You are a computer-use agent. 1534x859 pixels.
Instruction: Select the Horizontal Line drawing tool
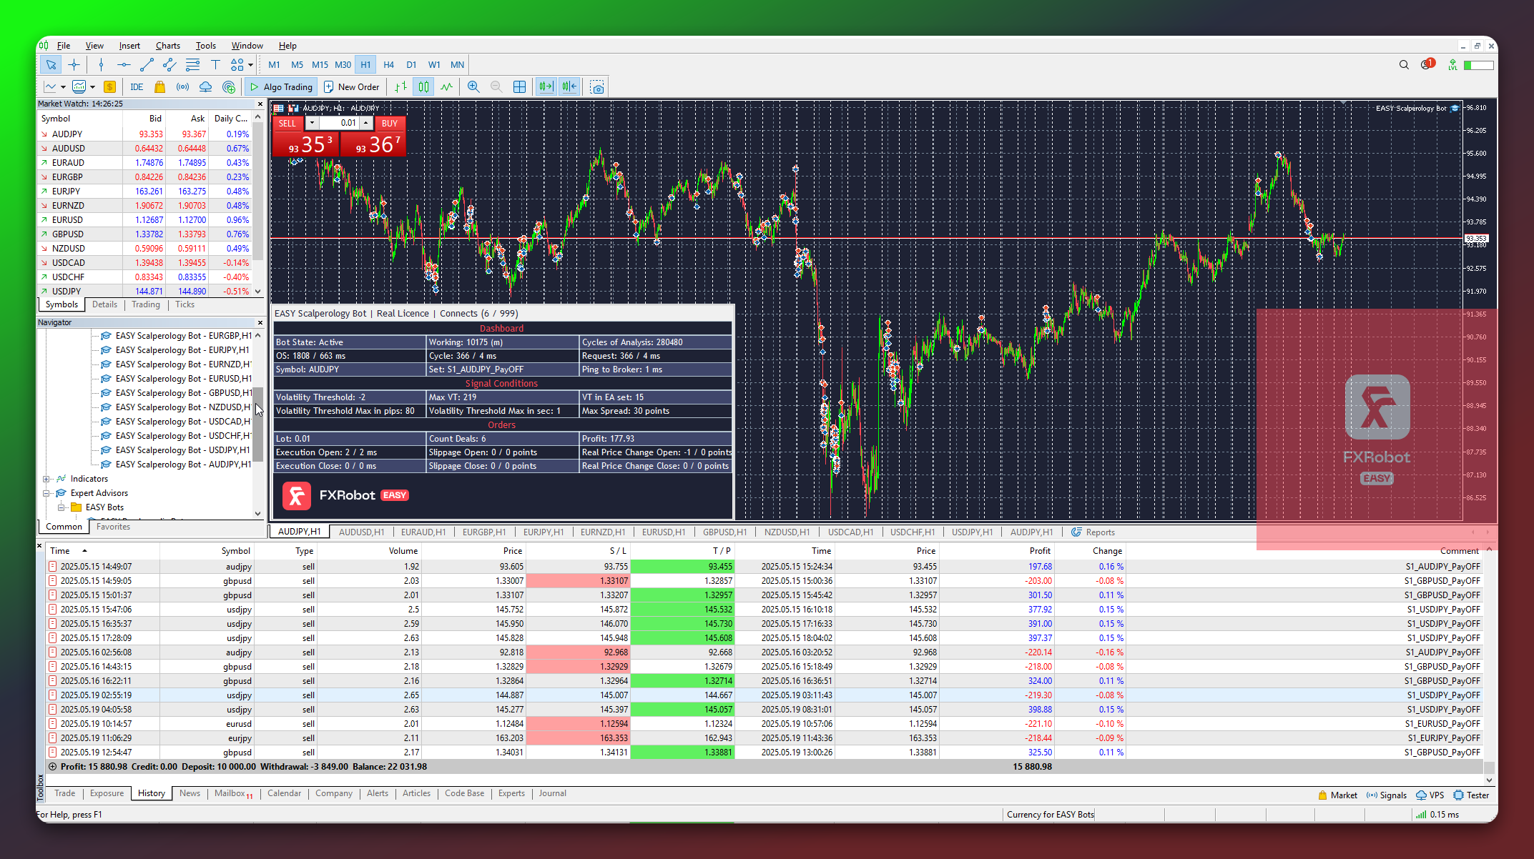point(124,65)
